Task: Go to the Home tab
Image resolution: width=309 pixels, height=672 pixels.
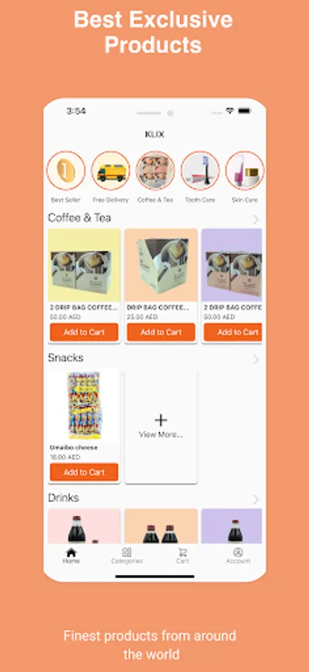Action: [x=71, y=556]
